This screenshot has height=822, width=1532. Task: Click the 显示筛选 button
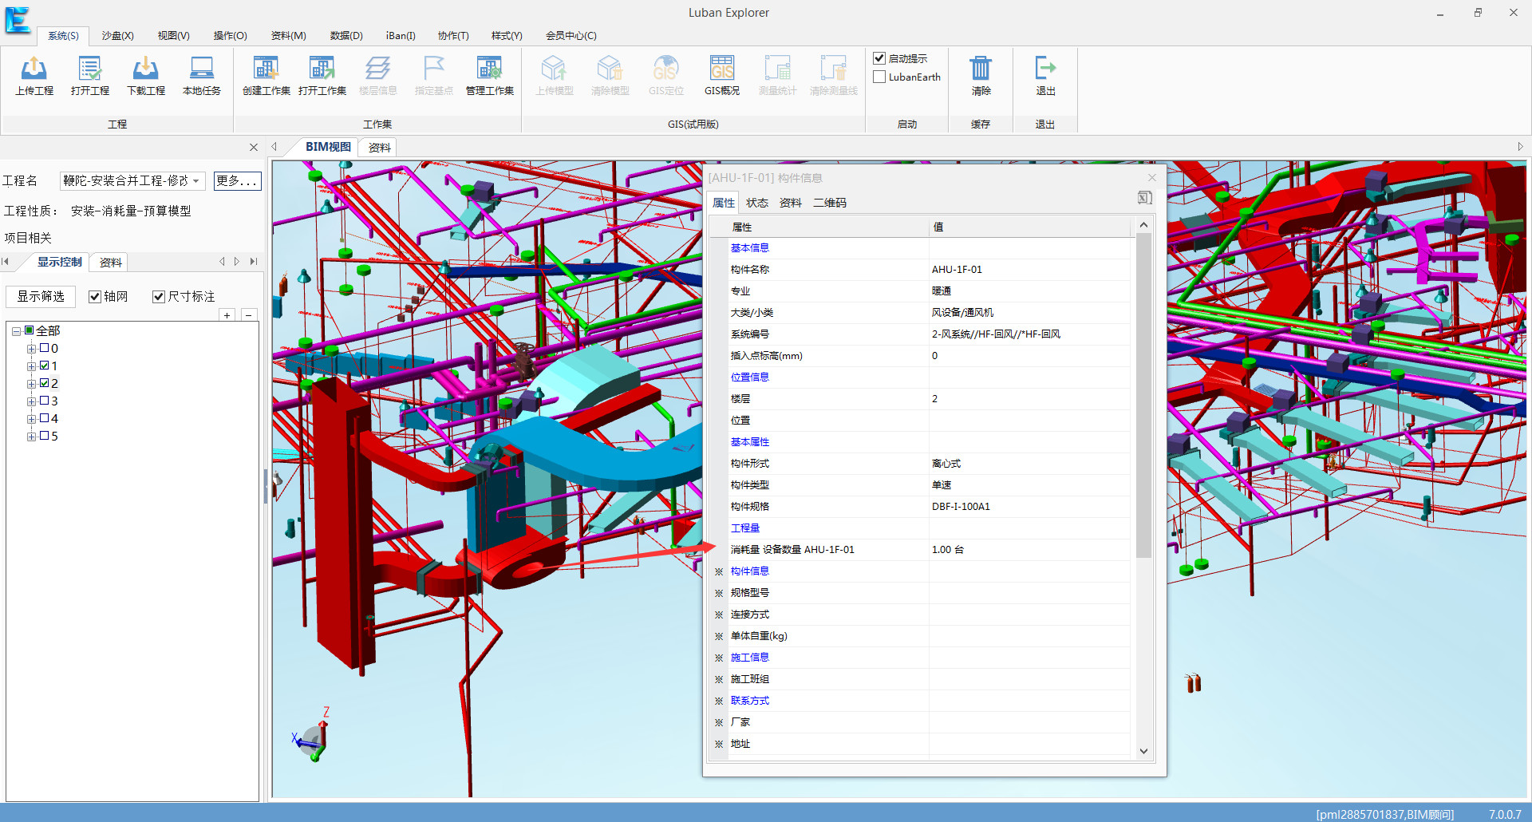pyautogui.click(x=41, y=297)
